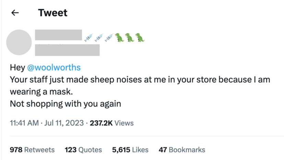The height and width of the screenshot is (160, 284).
Task: Click the 47 Bookmarks count
Action: pos(182,150)
